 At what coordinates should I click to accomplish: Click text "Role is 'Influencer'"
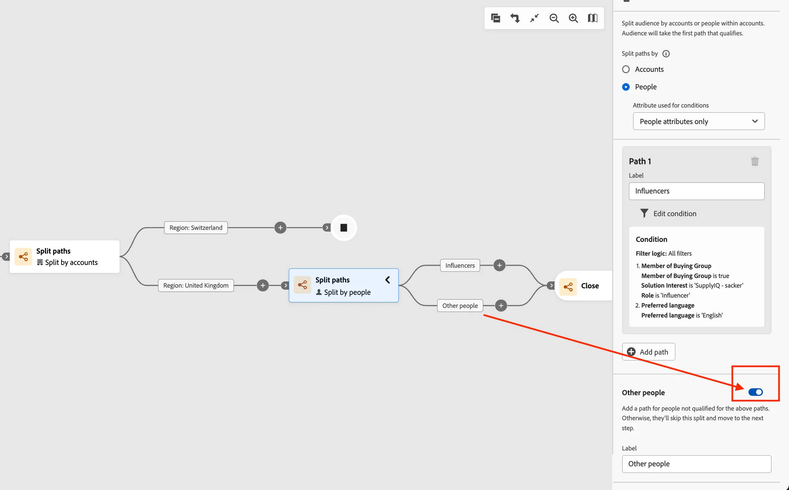(665, 296)
